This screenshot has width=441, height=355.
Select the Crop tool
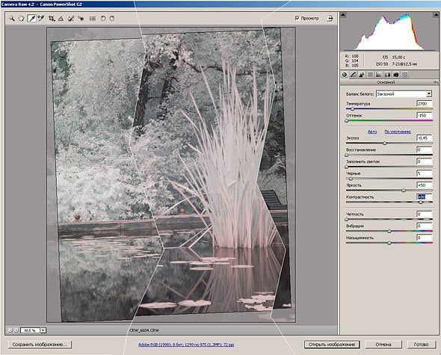click(51, 19)
